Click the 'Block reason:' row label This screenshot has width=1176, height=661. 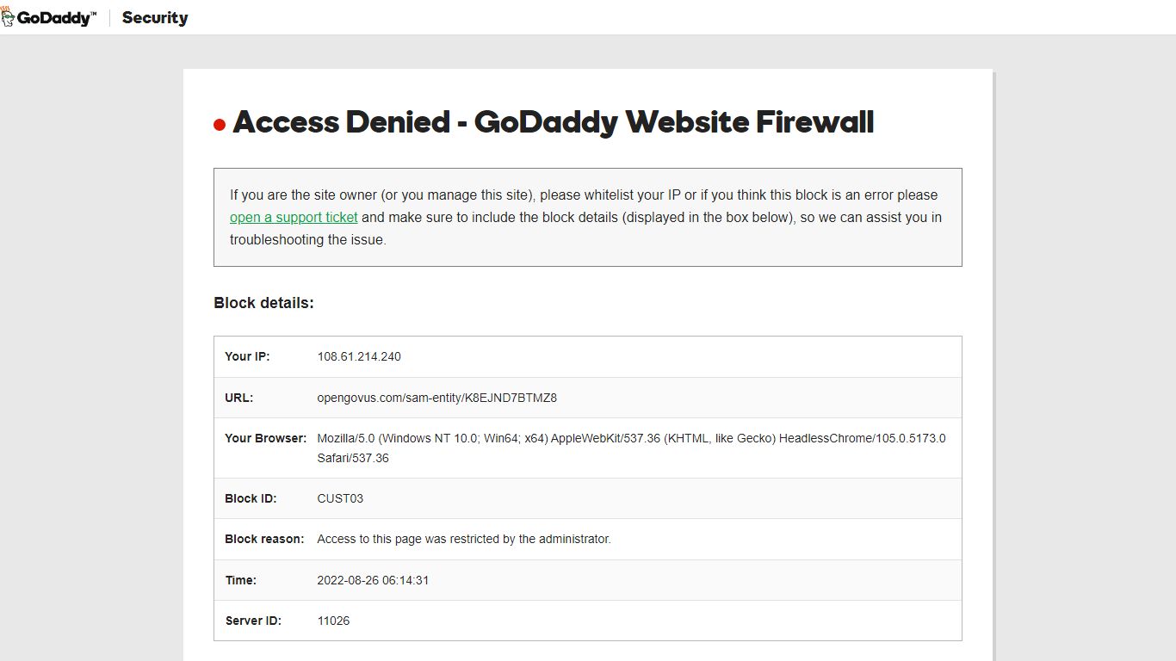point(264,539)
